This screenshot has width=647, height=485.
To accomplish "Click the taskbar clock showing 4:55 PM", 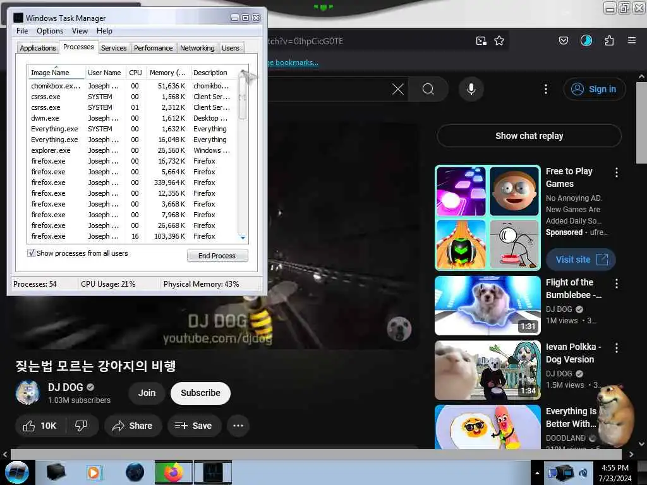I will (x=615, y=472).
